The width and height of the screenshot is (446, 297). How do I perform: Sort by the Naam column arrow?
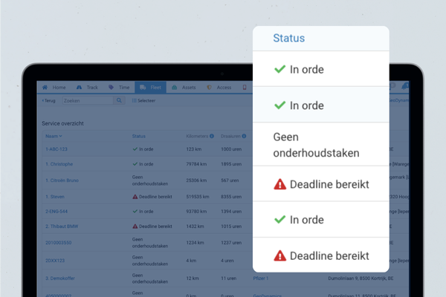[x=61, y=136]
